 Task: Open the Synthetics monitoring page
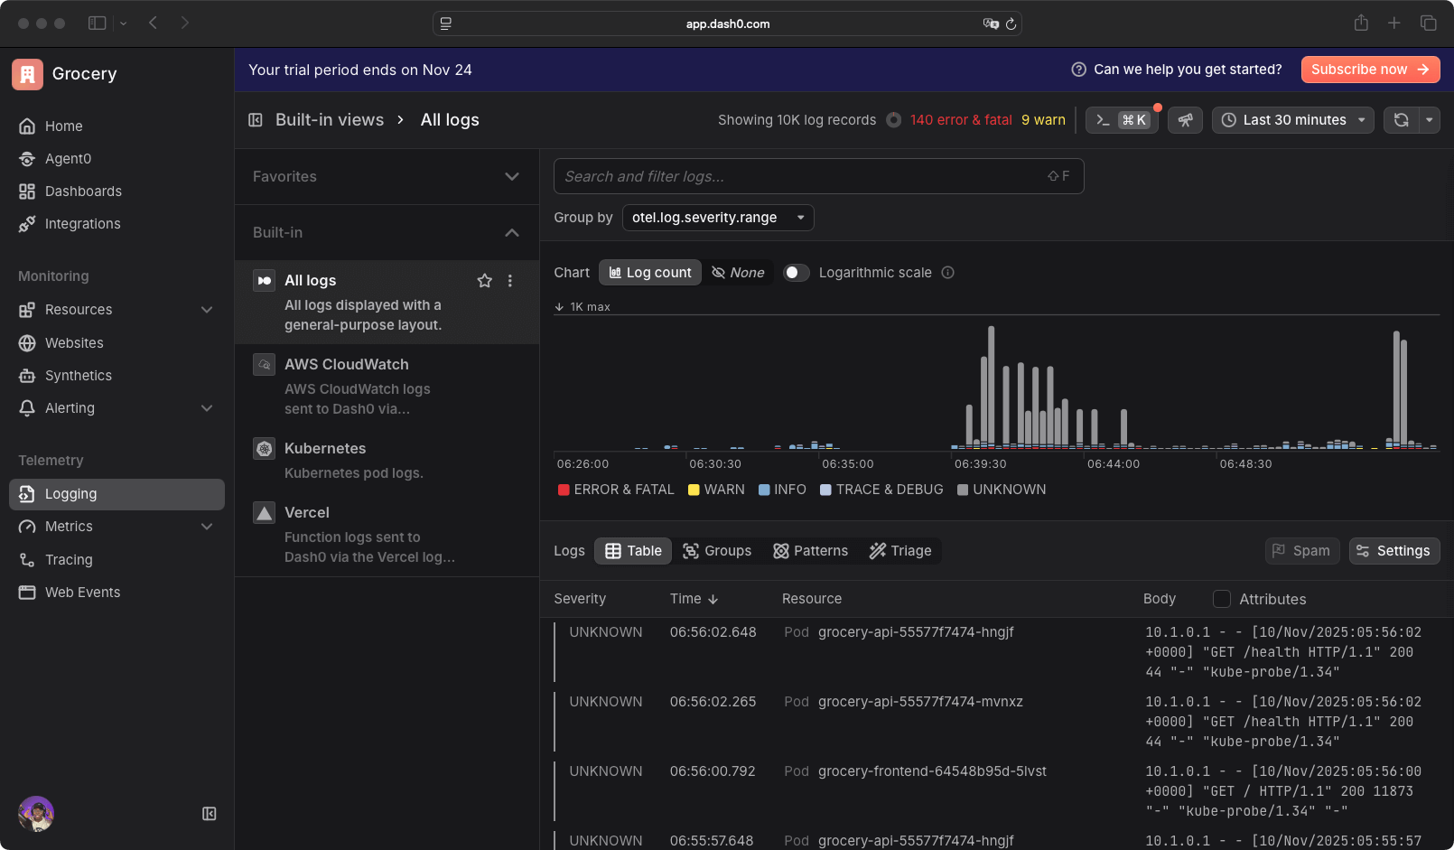tap(78, 375)
